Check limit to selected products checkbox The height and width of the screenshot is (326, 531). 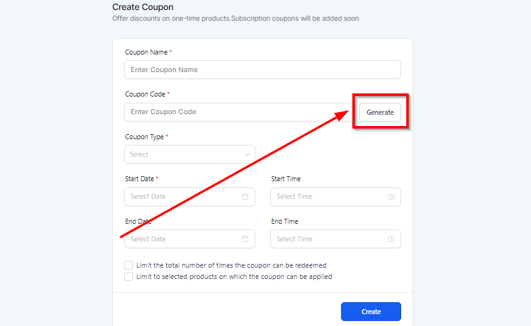coord(129,276)
